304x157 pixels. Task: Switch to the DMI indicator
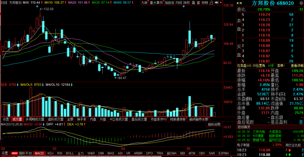point(101,153)
